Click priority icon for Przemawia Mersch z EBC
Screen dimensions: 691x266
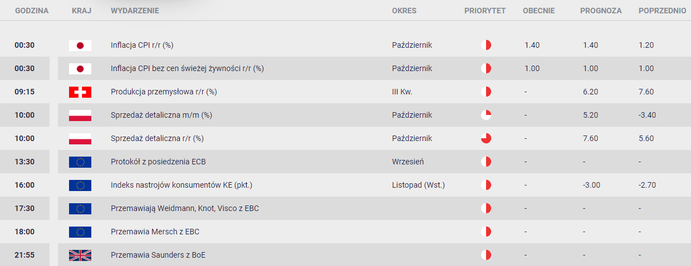point(486,232)
